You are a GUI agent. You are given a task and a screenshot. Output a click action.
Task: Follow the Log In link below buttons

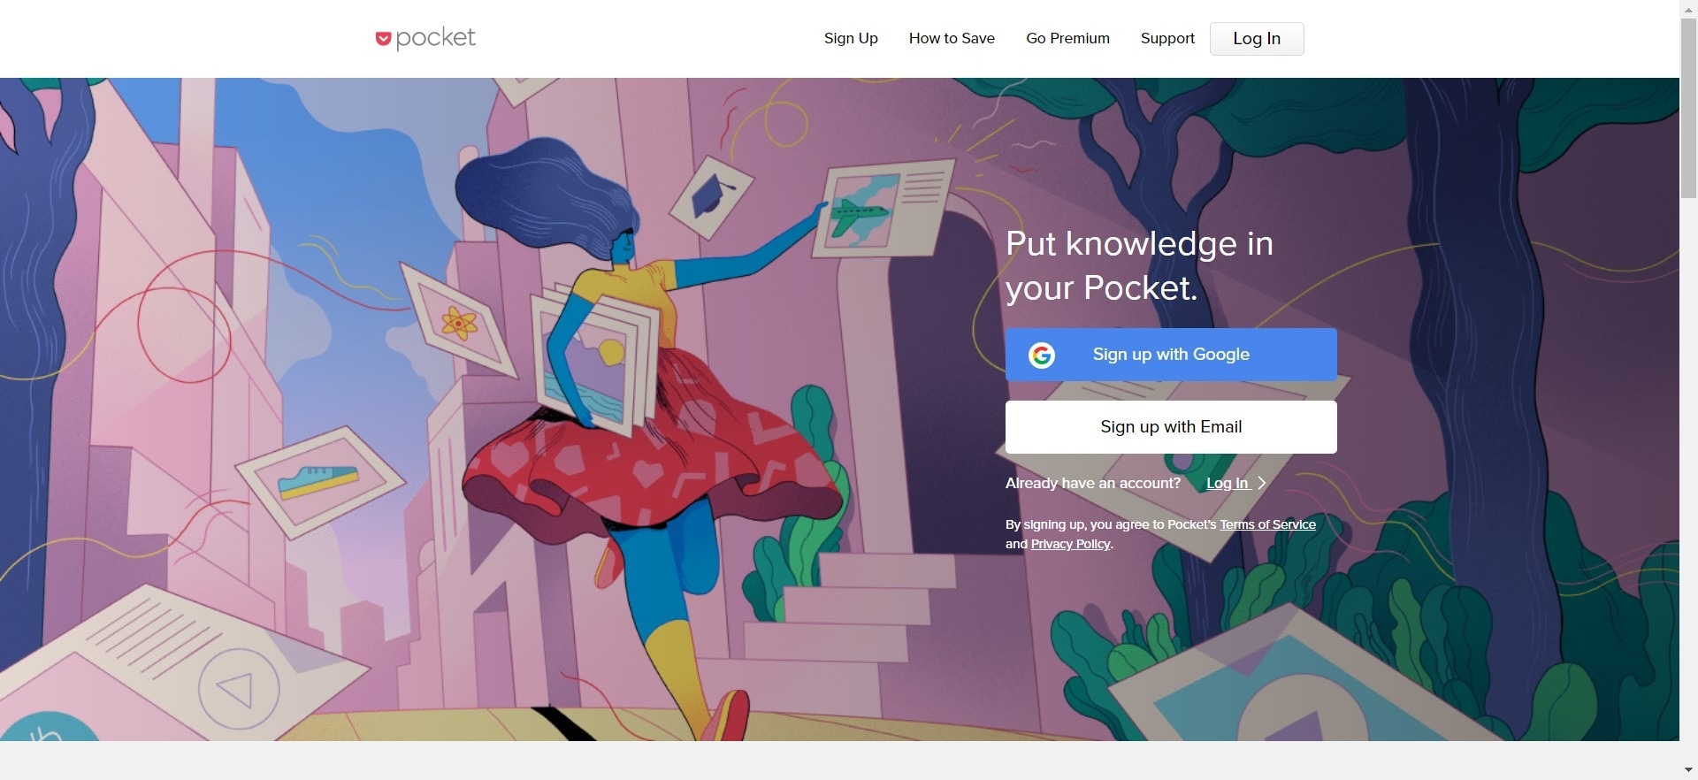pyautogui.click(x=1228, y=483)
